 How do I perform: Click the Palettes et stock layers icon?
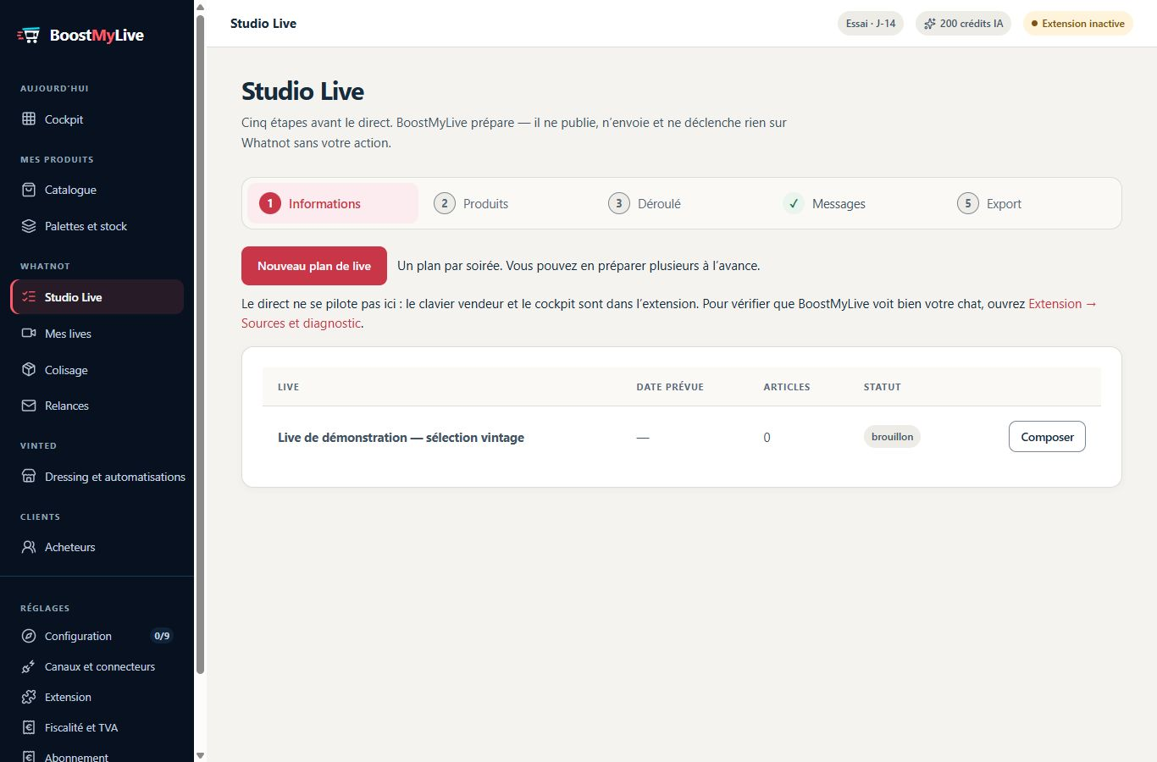(29, 226)
